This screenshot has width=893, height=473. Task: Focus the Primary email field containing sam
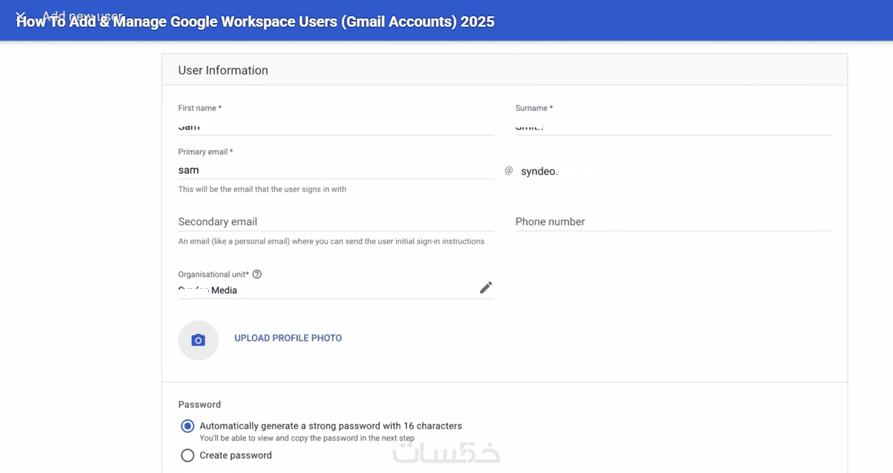click(x=336, y=170)
